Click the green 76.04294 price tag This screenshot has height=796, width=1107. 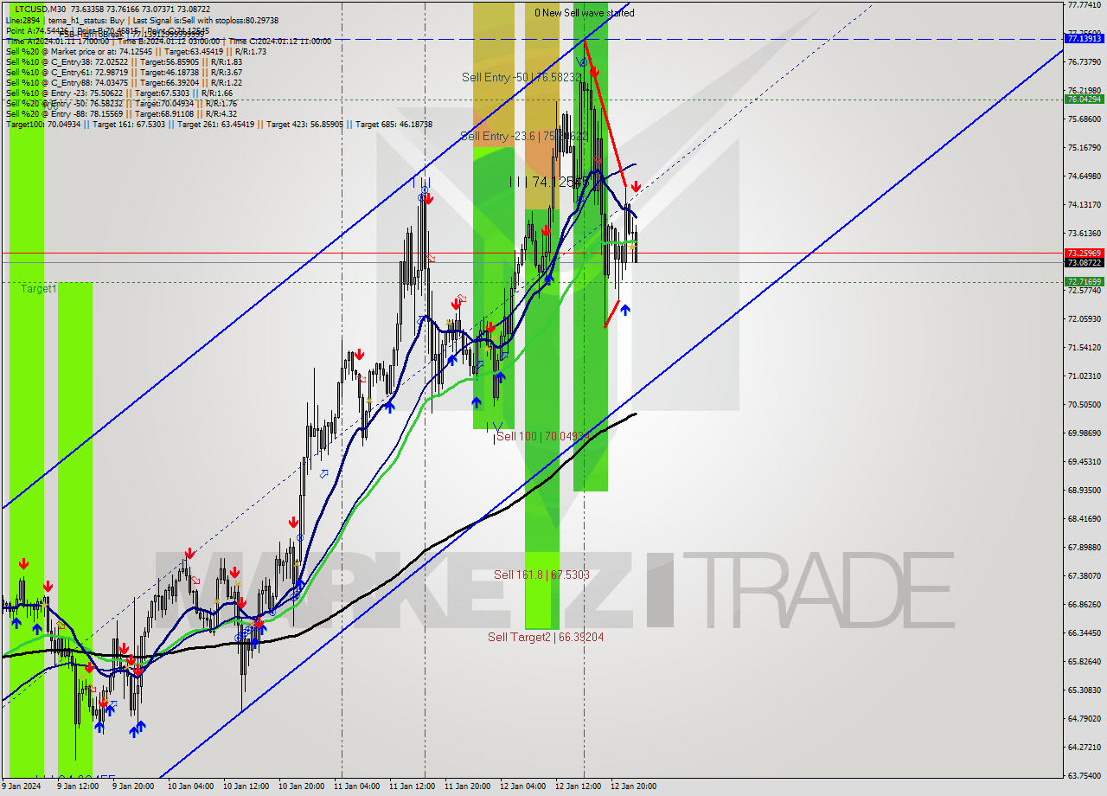pyautogui.click(x=1084, y=99)
